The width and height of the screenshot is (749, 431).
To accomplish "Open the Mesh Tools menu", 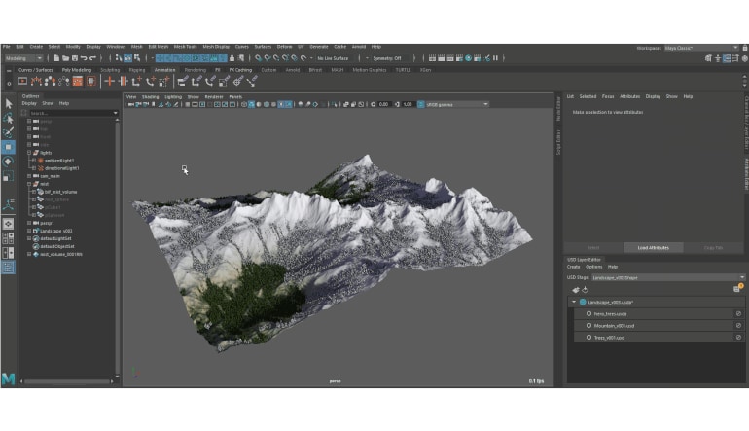I will [186, 47].
